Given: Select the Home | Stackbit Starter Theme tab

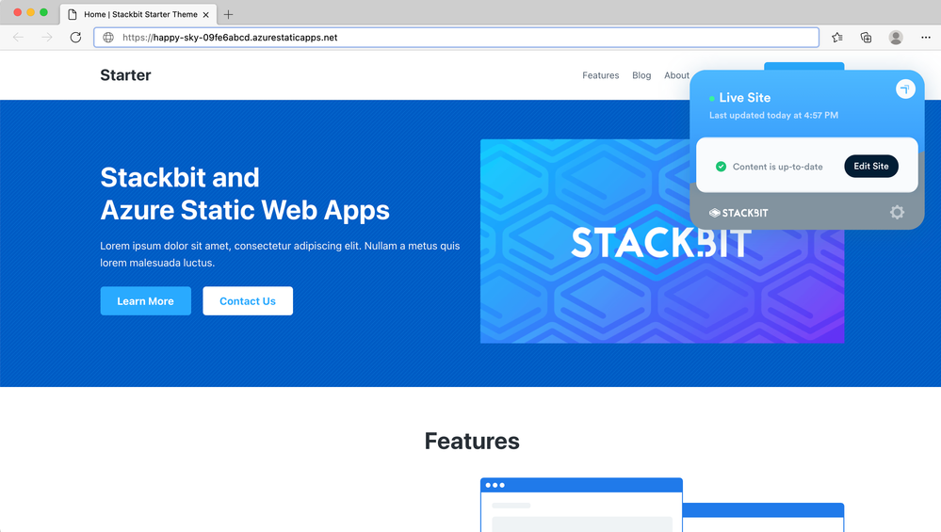Looking at the screenshot, I should point(138,14).
